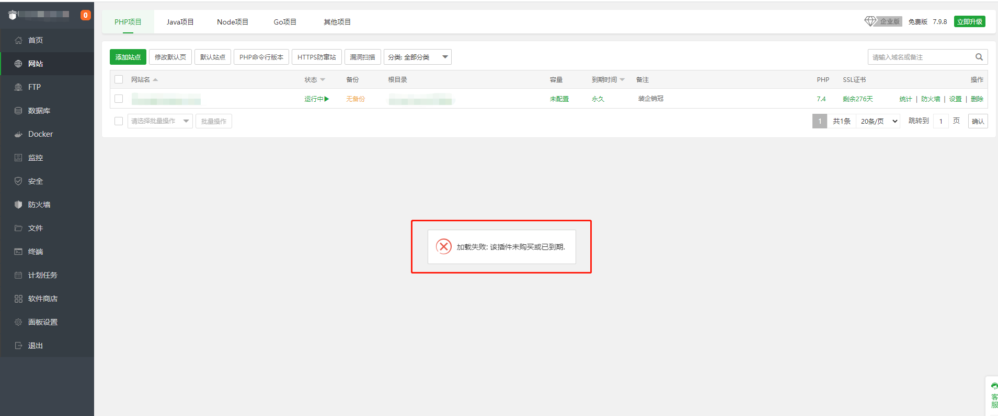Click the gear icon beside 面板设置

[x=18, y=322]
